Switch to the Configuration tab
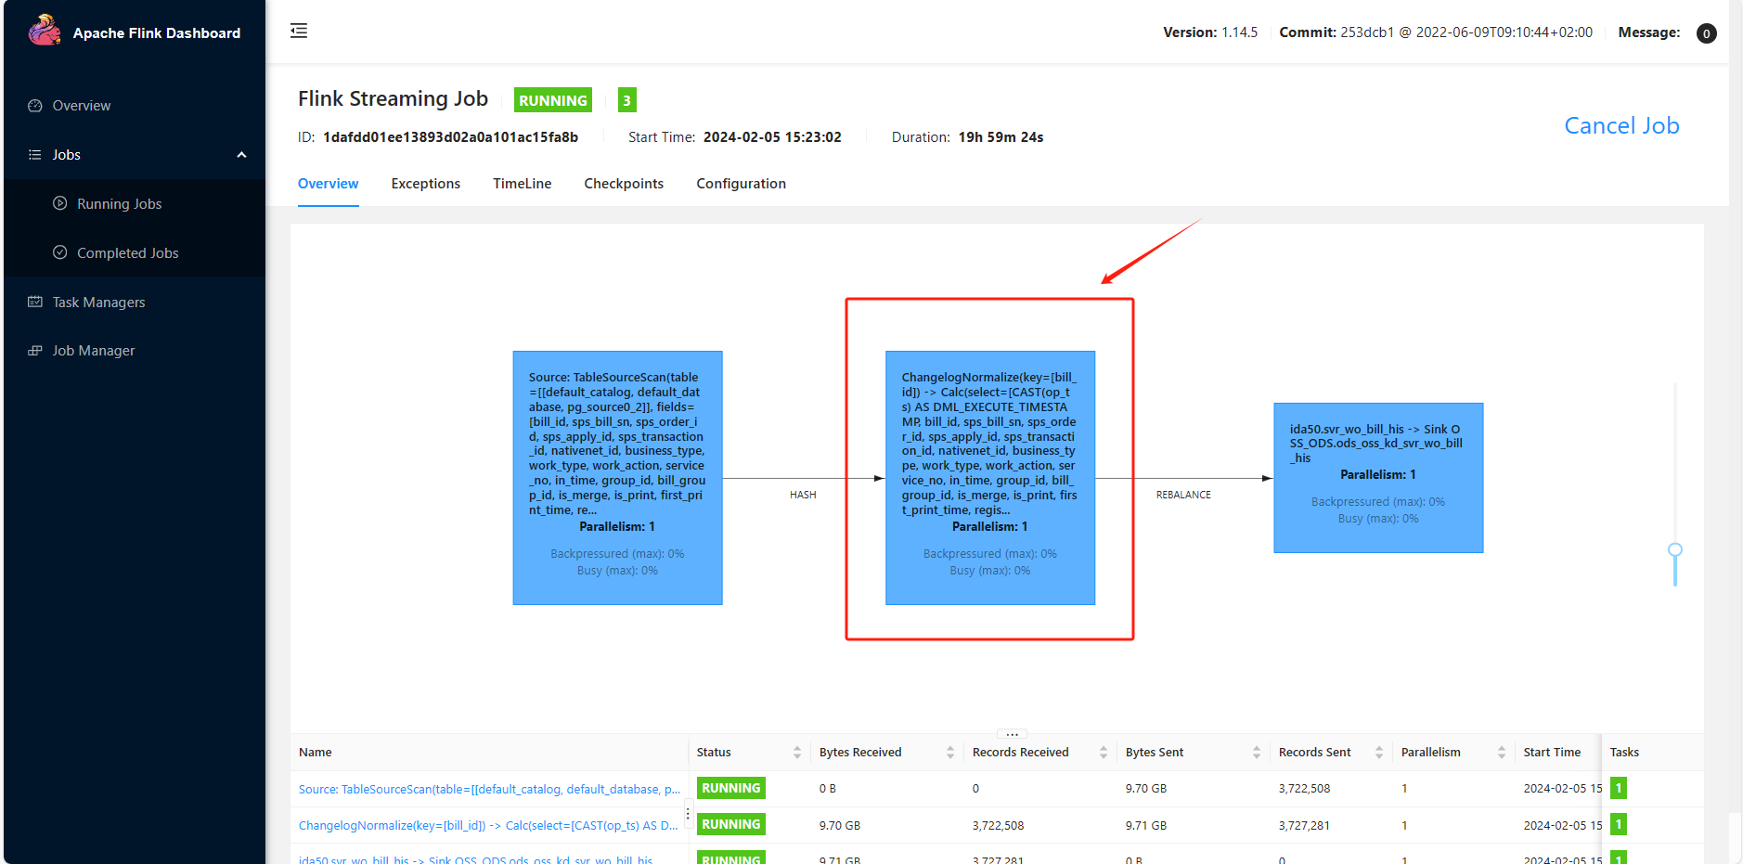Viewport: 1743px width, 864px height. point(742,184)
